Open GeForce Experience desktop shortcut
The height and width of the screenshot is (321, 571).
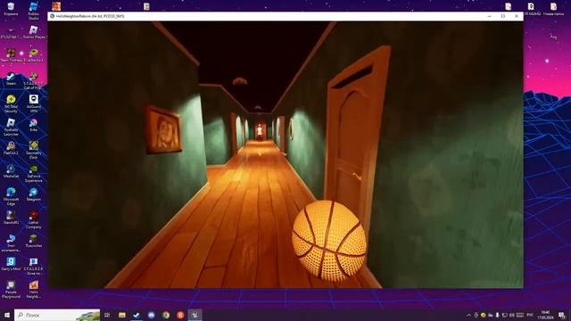pos(34,173)
